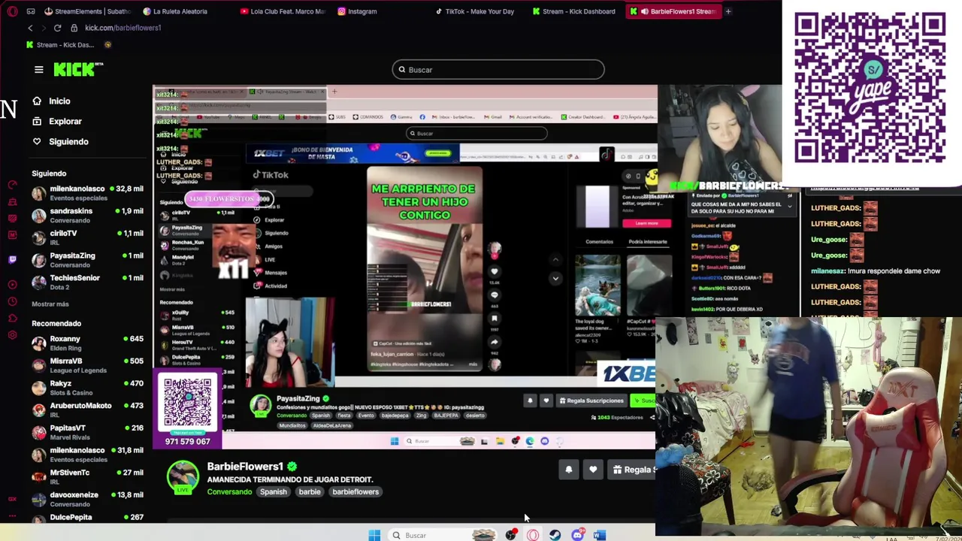Open Windows Start button
Viewport: 962px width, 541px height.
(x=374, y=535)
